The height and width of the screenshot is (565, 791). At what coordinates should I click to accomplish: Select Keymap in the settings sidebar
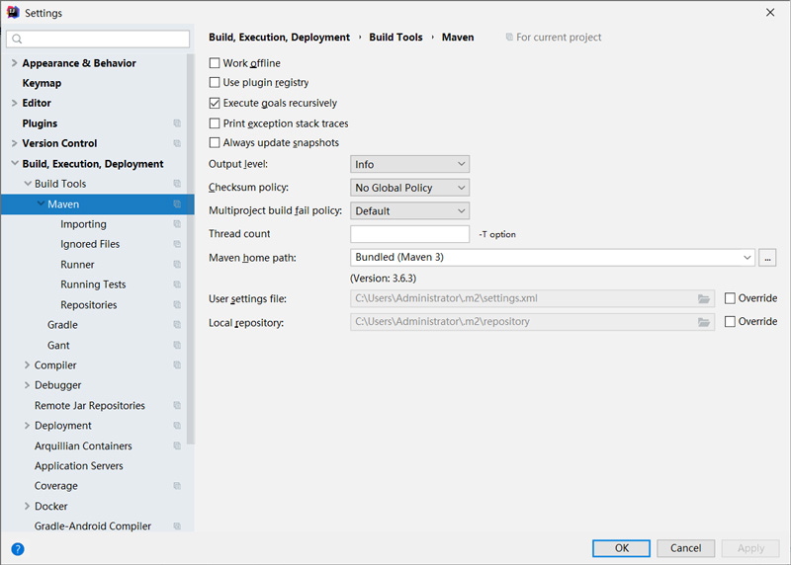42,83
